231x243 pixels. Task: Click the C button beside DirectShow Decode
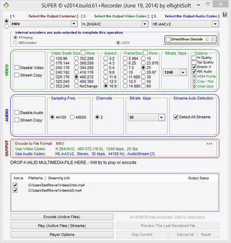click(207, 40)
